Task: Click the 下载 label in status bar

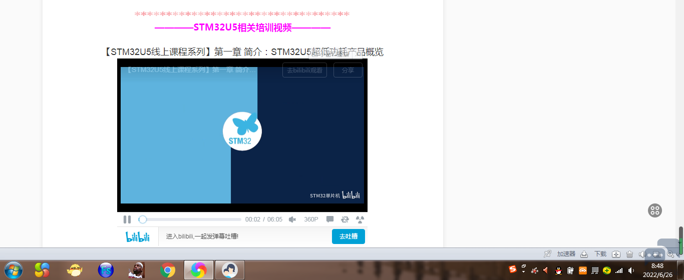Action: pos(600,254)
